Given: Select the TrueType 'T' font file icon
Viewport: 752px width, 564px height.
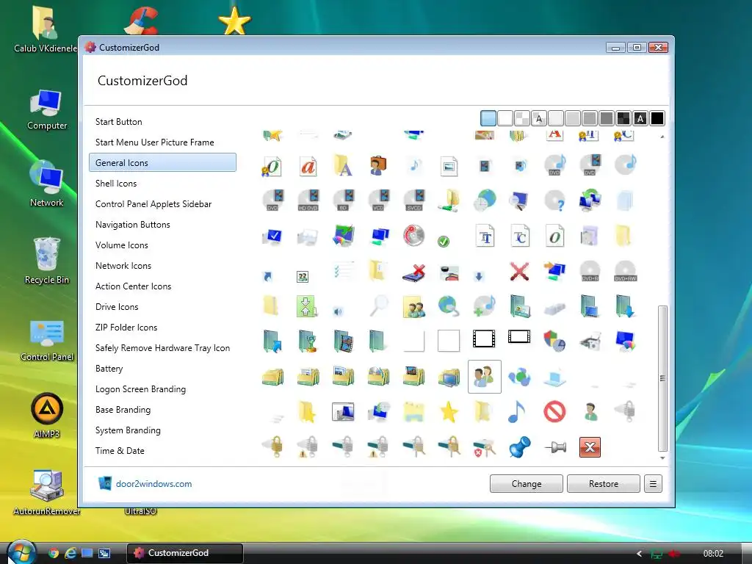Looking at the screenshot, I should coord(485,236).
